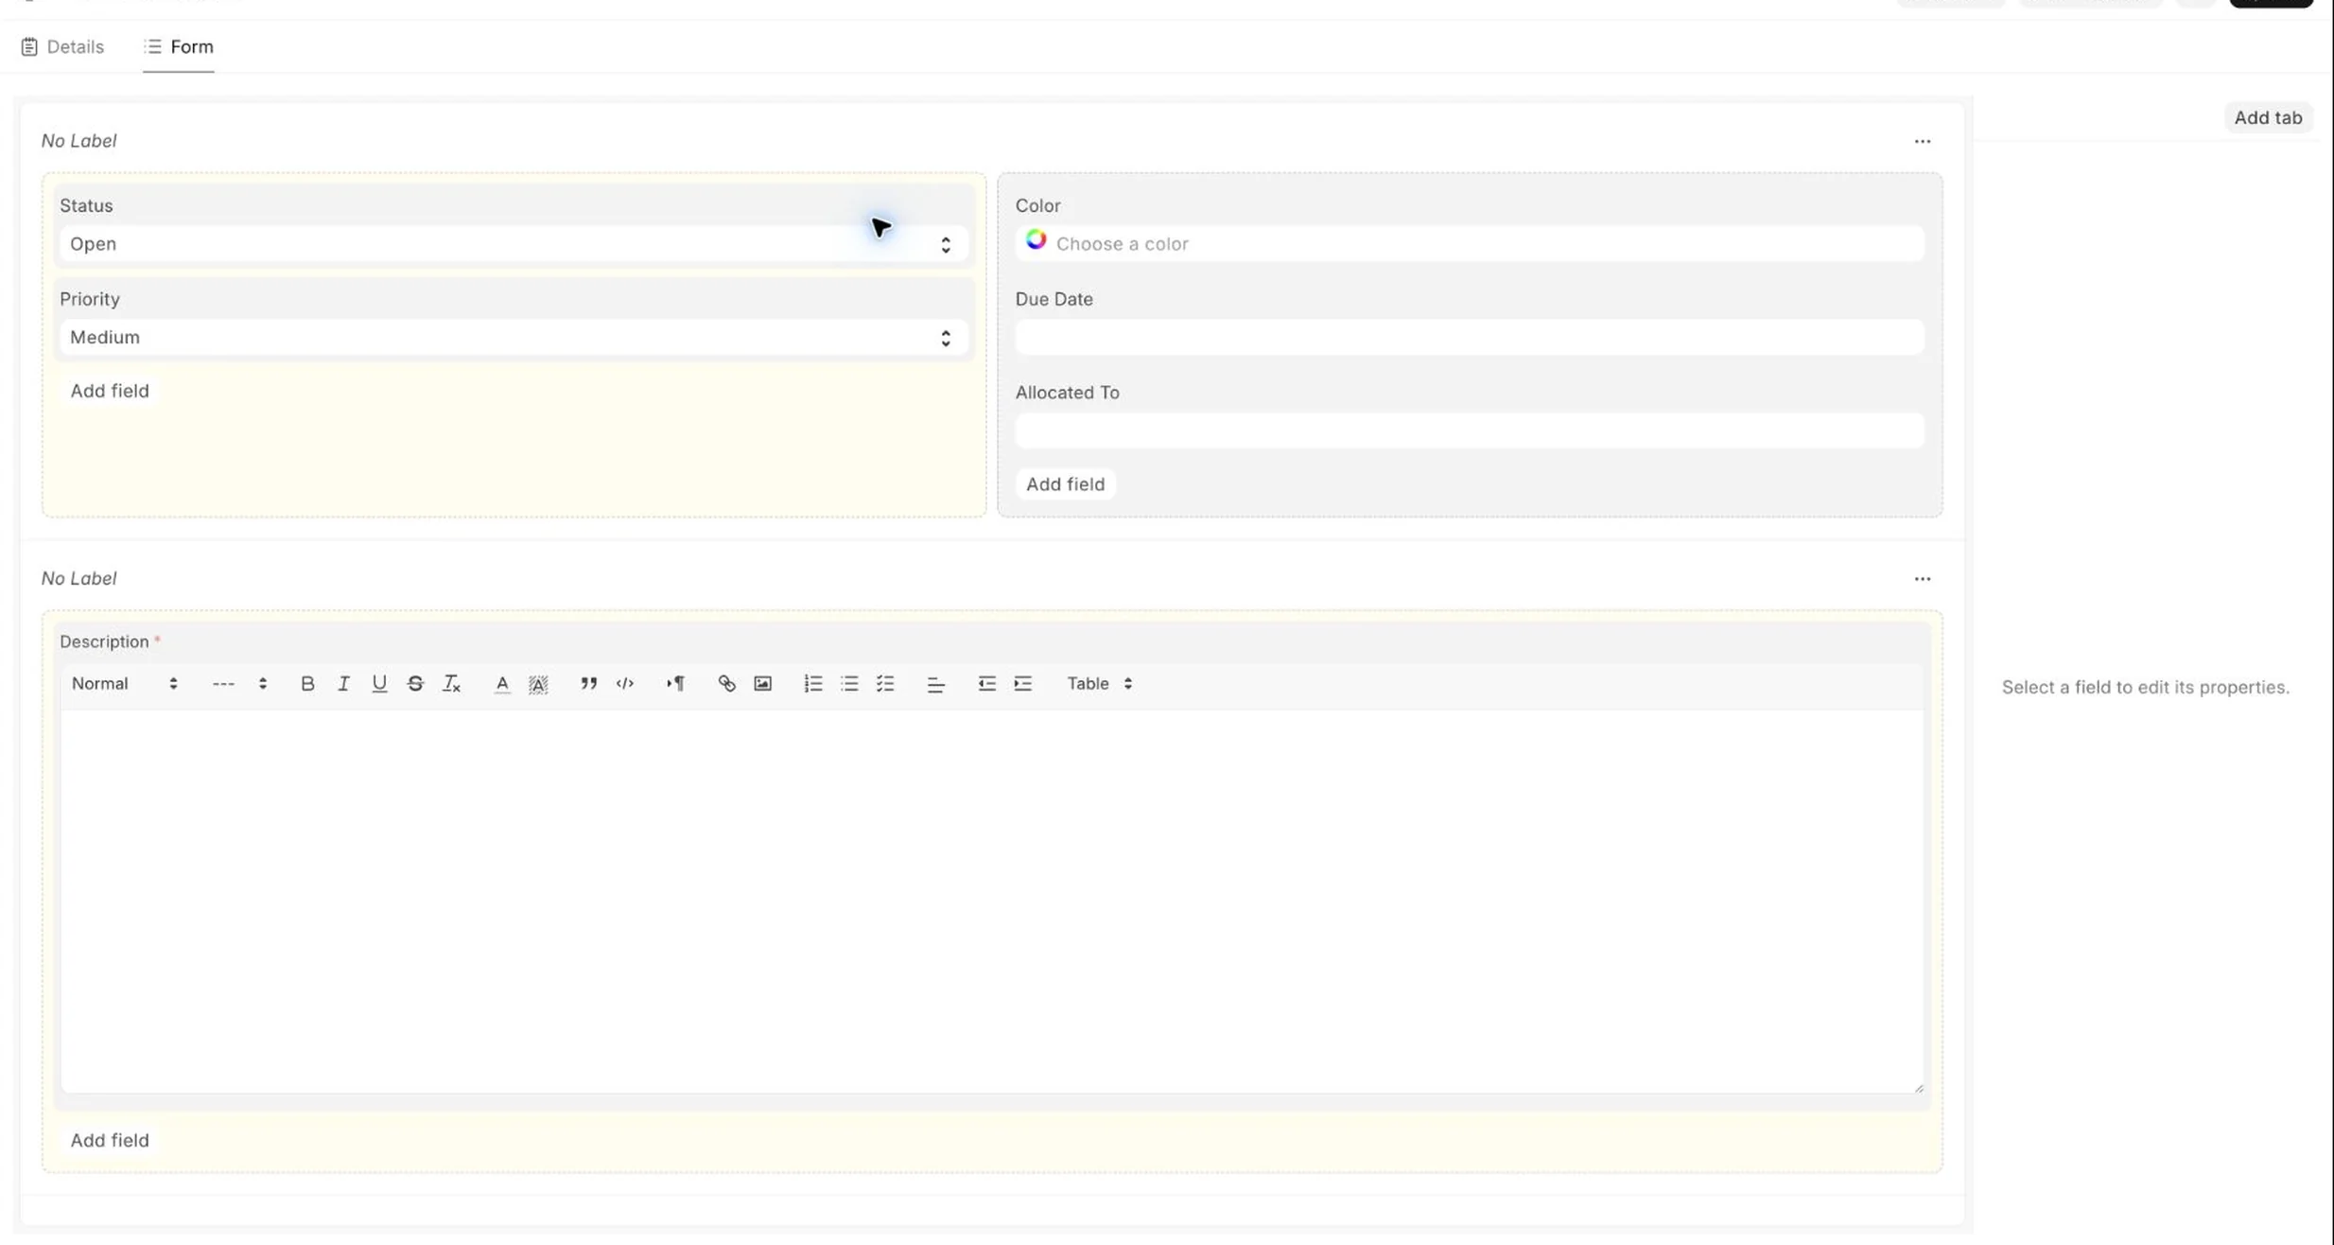
Task: Open the font size '---' dropdown
Action: 239,683
